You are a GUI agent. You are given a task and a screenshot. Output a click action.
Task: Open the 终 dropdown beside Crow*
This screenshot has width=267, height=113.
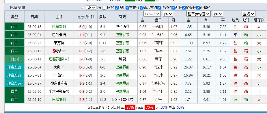tap(168, 14)
